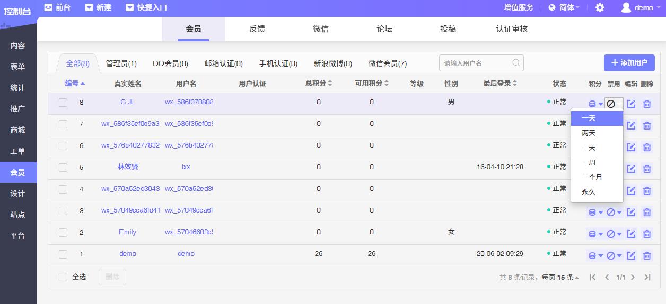Choose 一周 from ban duration dropdown
666x304 pixels.
pyautogui.click(x=589, y=163)
